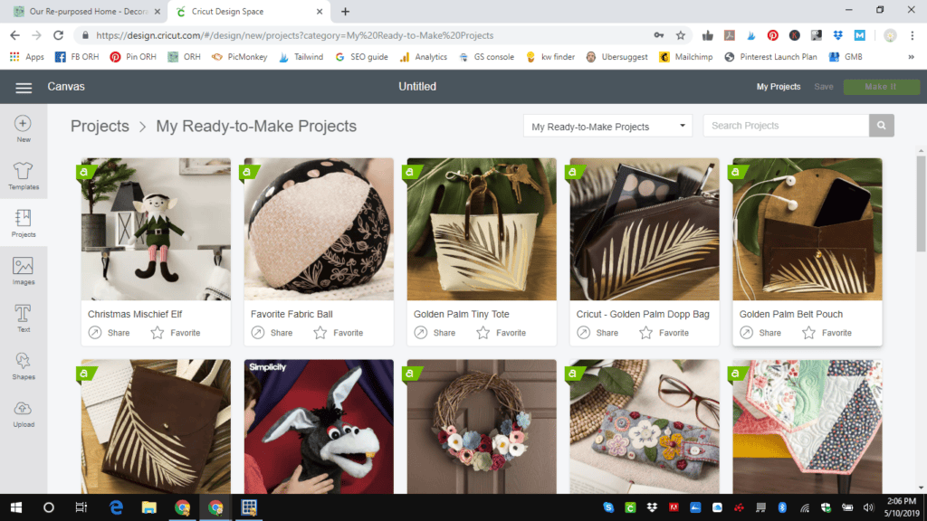The height and width of the screenshot is (521, 927).
Task: Open the Templates panel
Action: (24, 173)
